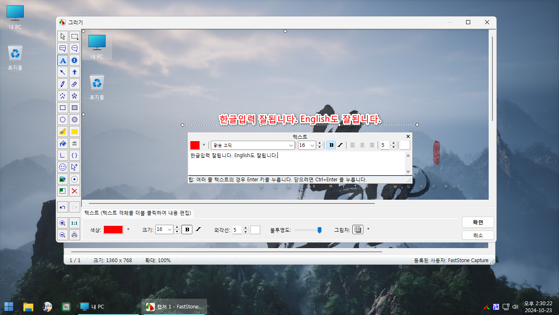Choose the outlined star polygon tool
Viewport: 559px width, 315px height.
coord(62,96)
